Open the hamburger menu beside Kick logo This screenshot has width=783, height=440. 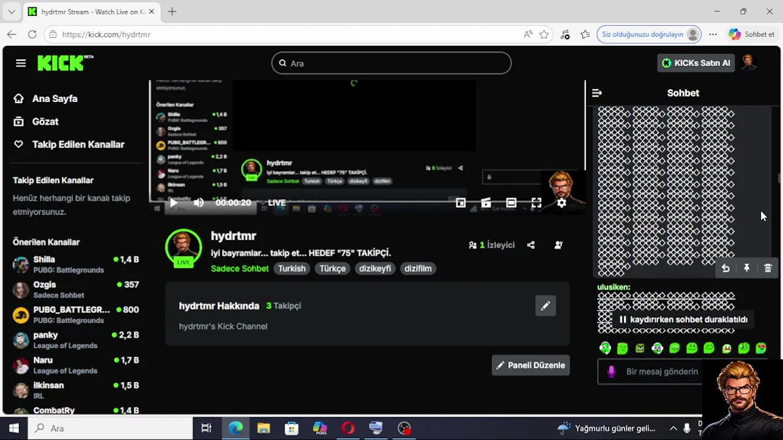21,63
